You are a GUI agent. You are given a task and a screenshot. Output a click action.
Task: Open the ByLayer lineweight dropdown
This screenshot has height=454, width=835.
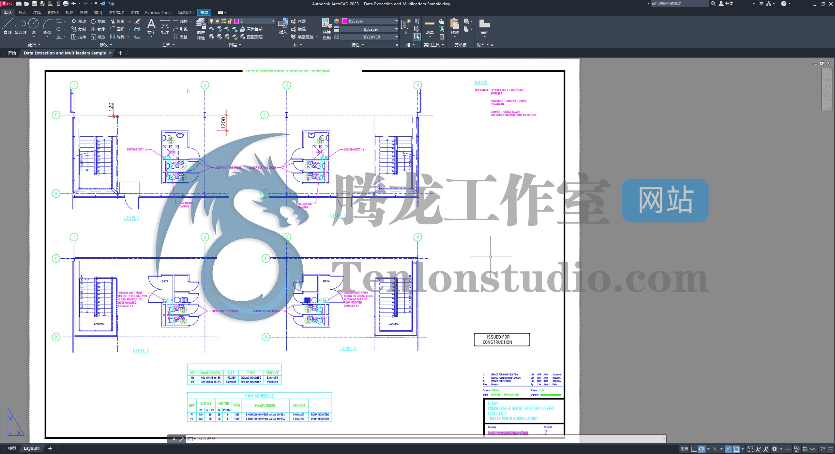click(x=370, y=29)
